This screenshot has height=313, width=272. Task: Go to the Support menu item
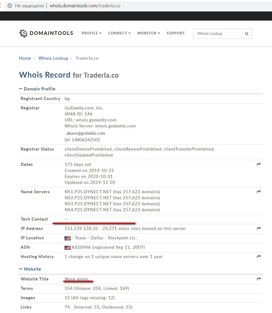tap(176, 33)
